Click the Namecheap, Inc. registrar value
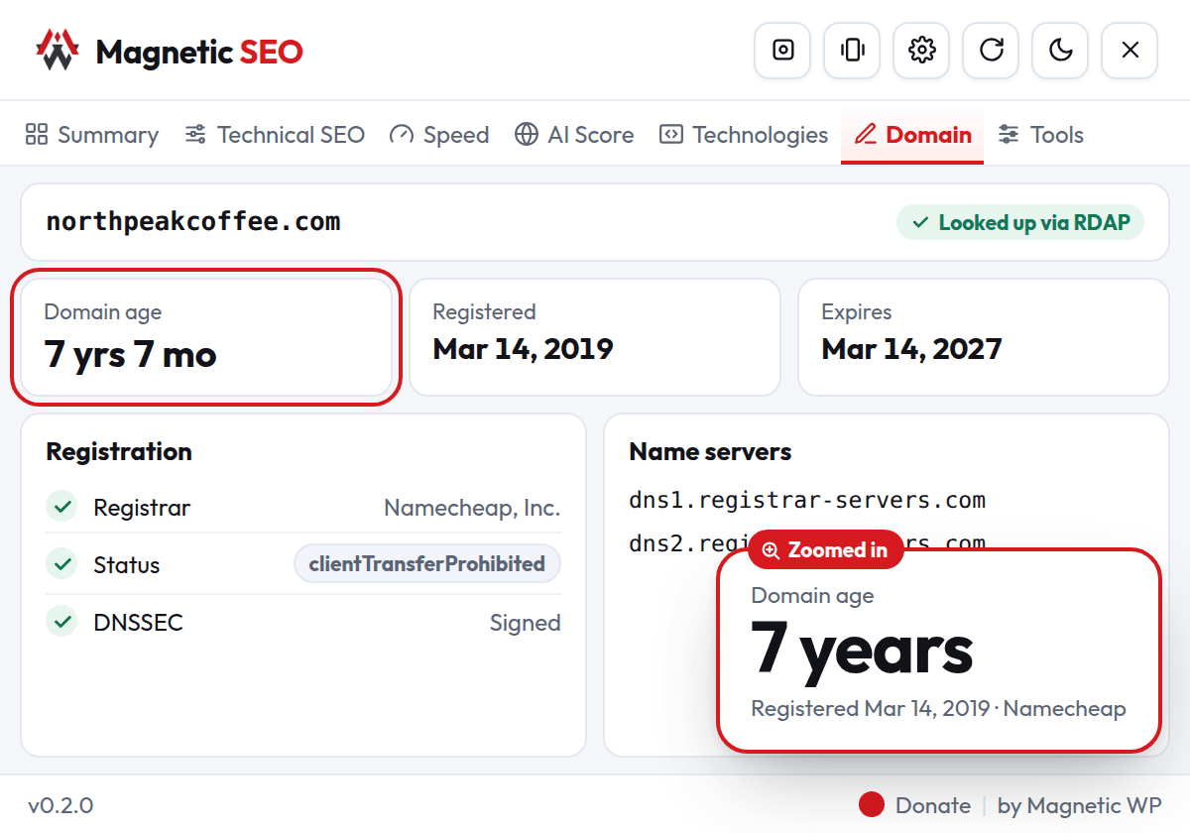This screenshot has width=1190, height=833. click(472, 508)
